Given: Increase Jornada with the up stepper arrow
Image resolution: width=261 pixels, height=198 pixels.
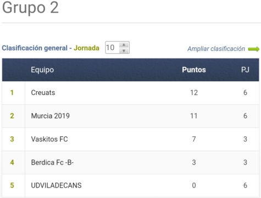Looking at the screenshot, I should [x=124, y=45].
